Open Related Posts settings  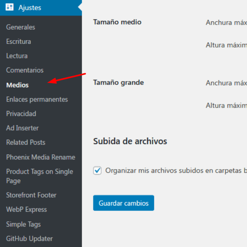26,142
